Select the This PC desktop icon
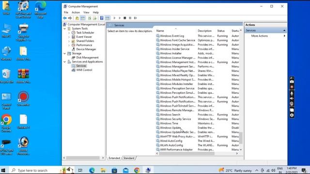The width and height of the screenshot is (310, 174). coord(6,30)
